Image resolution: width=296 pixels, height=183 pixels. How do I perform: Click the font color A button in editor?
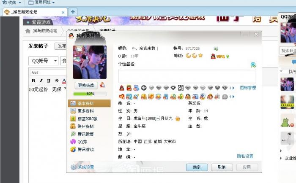pyautogui.click(x=64, y=81)
